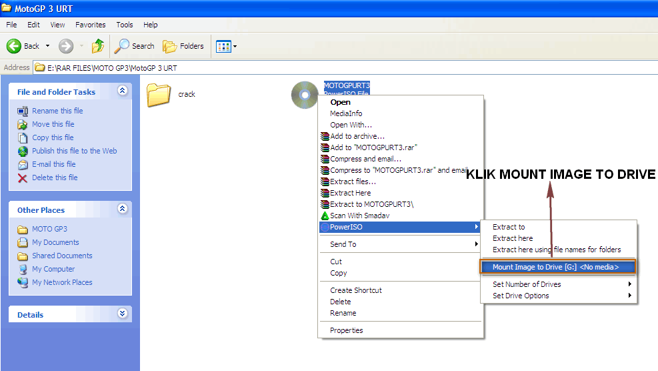The height and width of the screenshot is (371, 658).
Task: Collapse the Other Places panel
Action: click(122, 208)
